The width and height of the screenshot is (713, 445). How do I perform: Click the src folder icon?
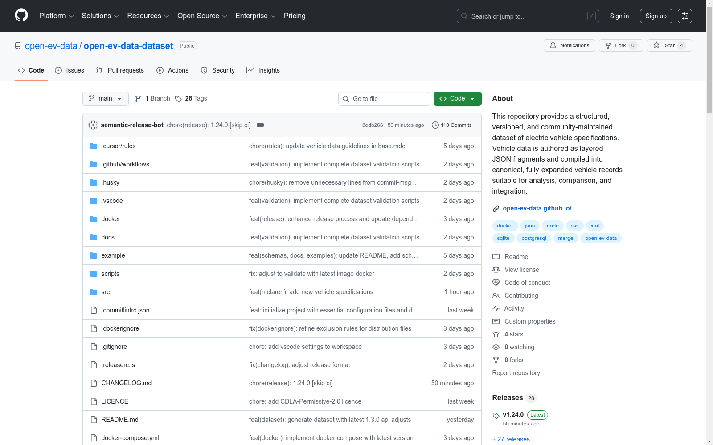pyautogui.click(x=94, y=292)
